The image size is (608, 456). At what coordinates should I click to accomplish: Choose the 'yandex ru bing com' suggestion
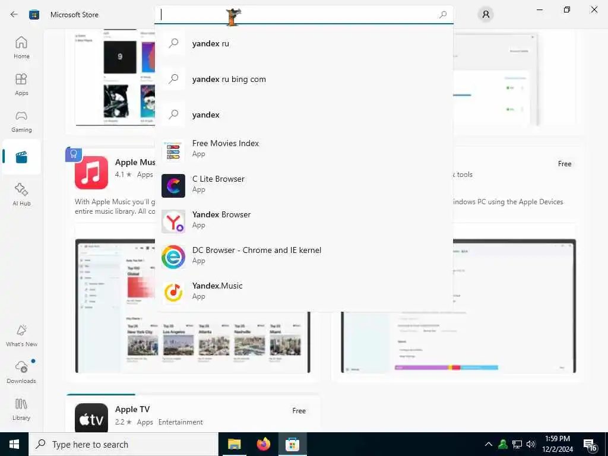coord(304,79)
